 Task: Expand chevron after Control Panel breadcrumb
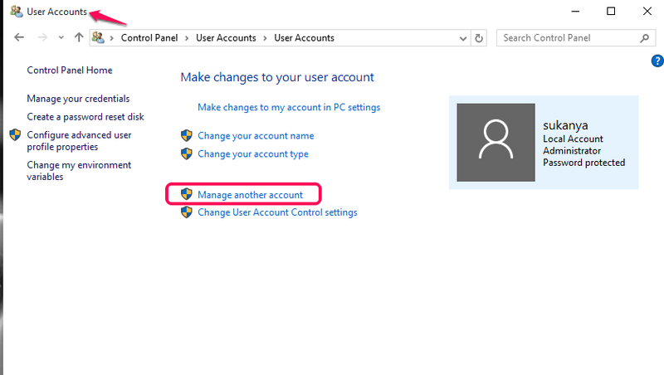[186, 38]
